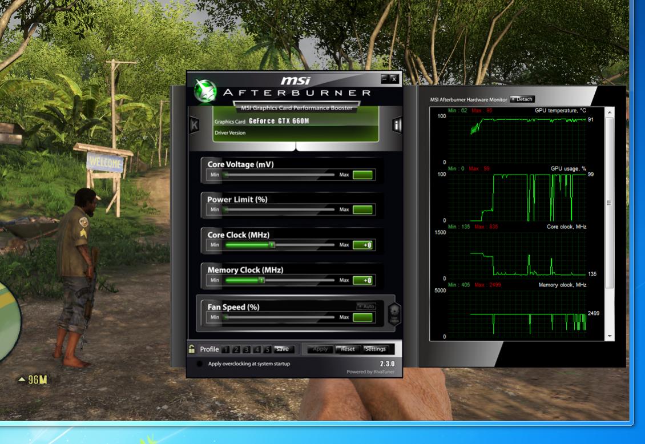Click the Fan Speed slider track
This screenshot has height=444, width=645.
pyautogui.click(x=279, y=317)
